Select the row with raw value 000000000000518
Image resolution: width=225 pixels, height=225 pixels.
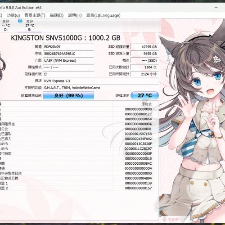pos(79,158)
